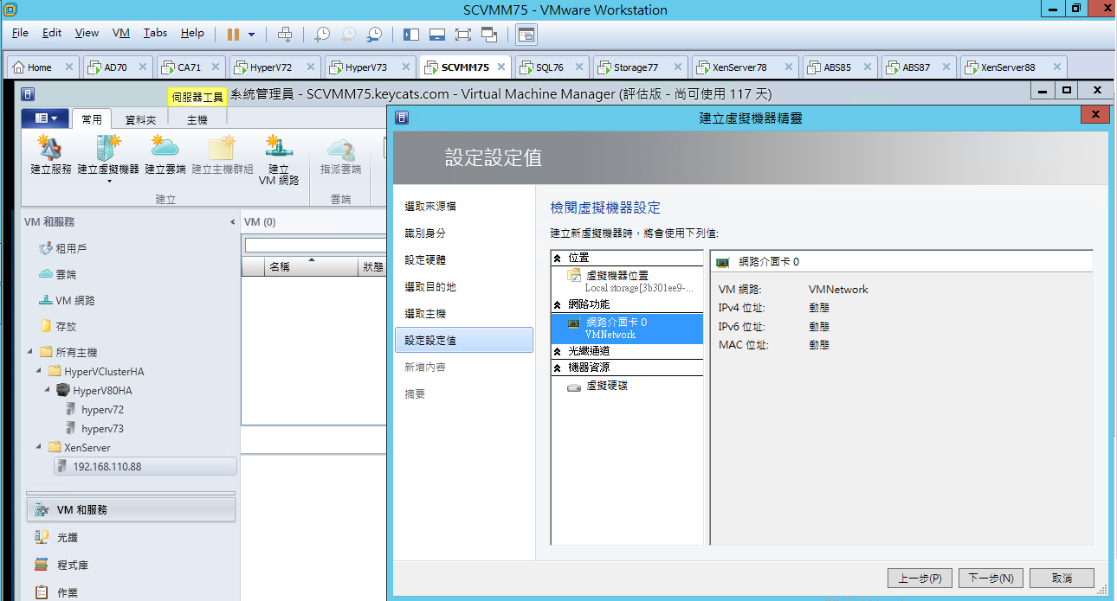Click the console view icon in VMware toolbar
The height and width of the screenshot is (601, 1117).
(x=526, y=34)
